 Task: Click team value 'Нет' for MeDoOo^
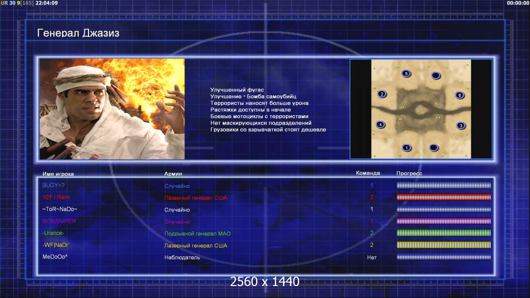pyautogui.click(x=372, y=257)
